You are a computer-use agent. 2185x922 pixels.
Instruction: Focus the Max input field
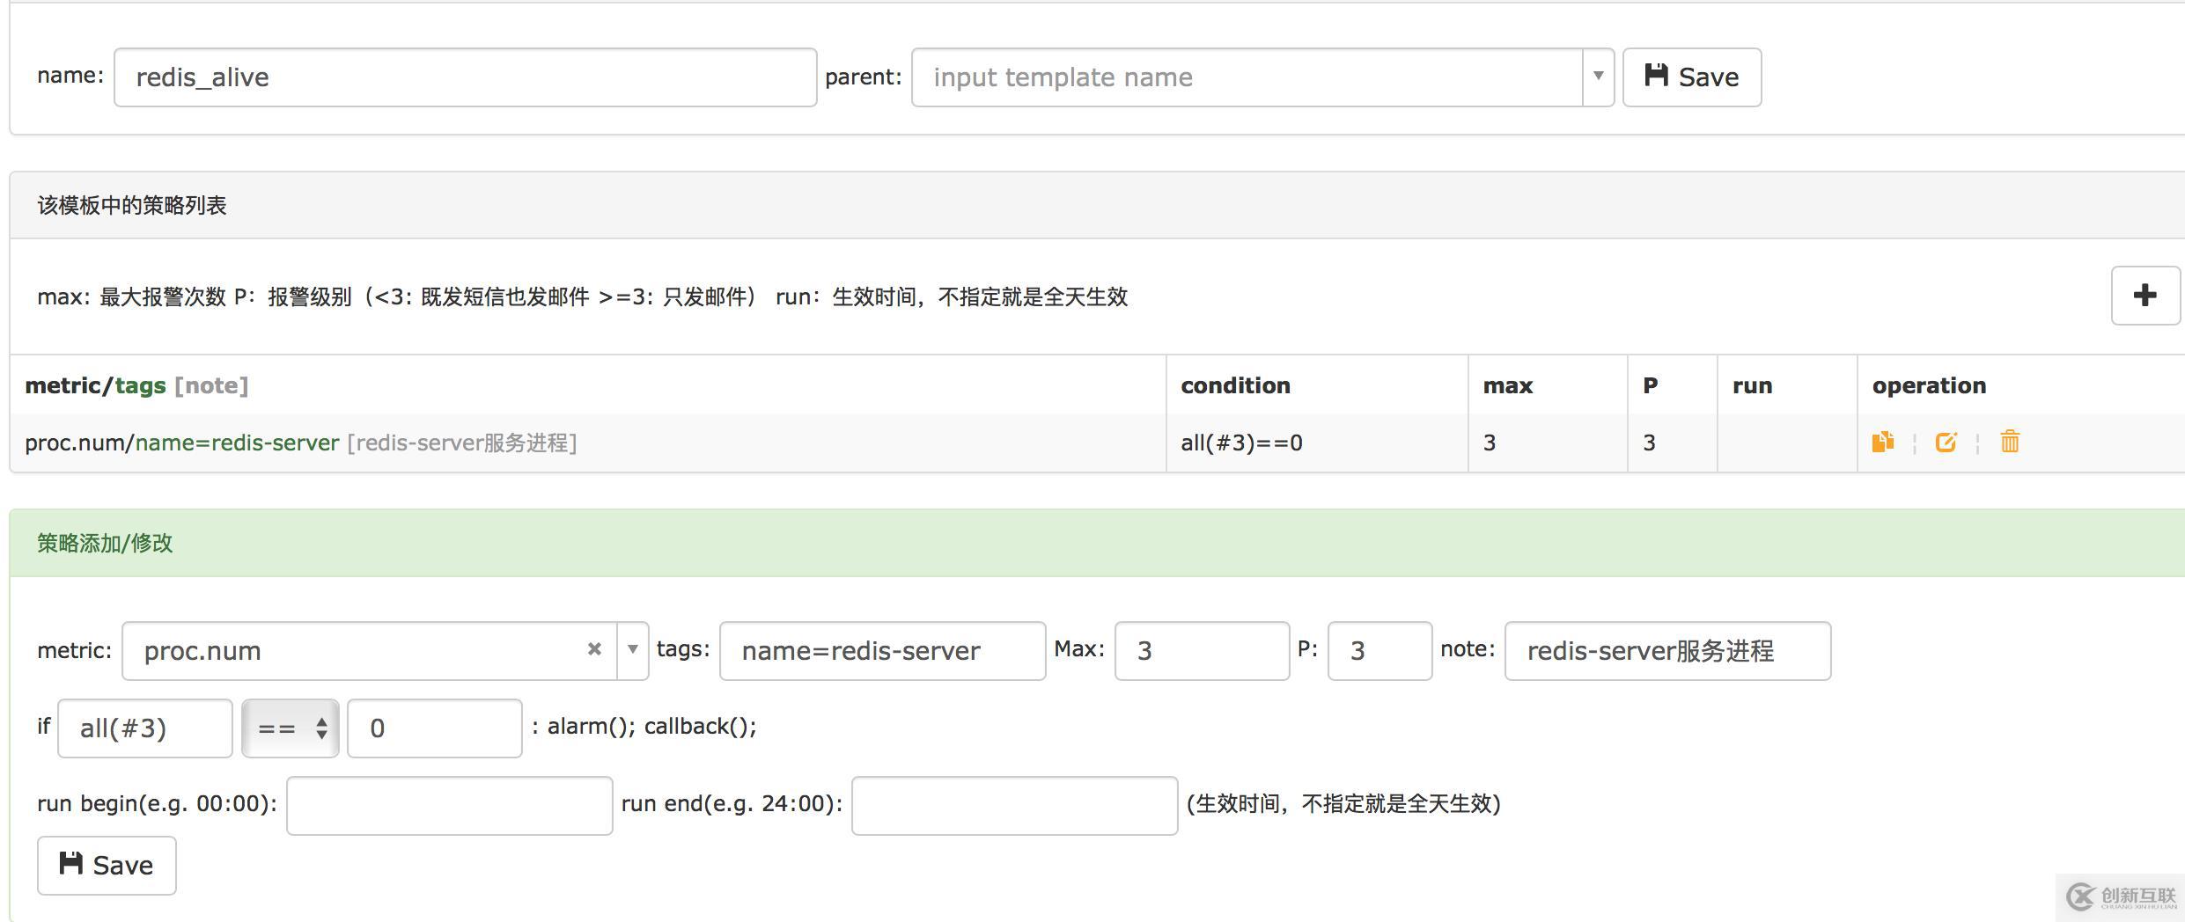pyautogui.click(x=1203, y=650)
